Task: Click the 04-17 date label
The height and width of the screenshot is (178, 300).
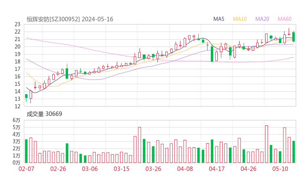Action: point(217,169)
